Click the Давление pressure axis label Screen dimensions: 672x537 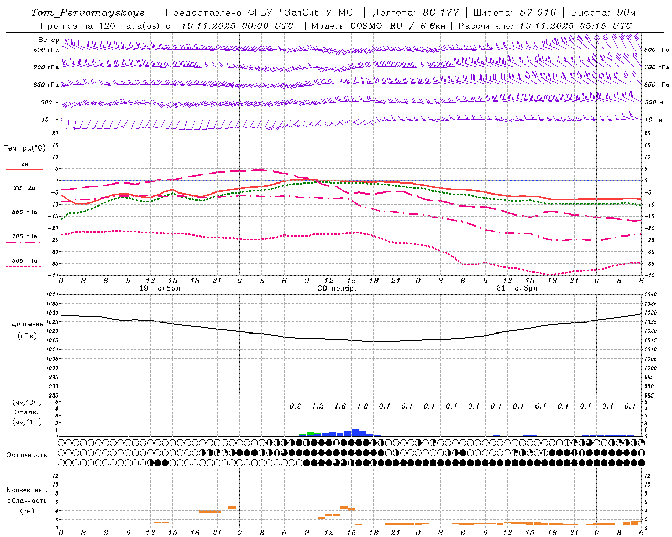point(27,324)
